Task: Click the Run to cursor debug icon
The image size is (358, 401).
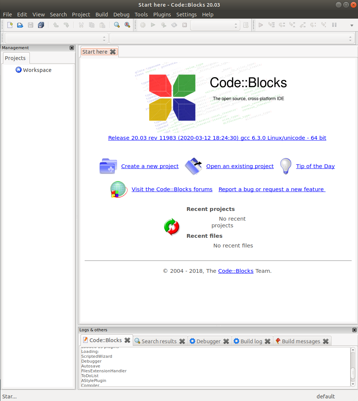Action: point(271,25)
